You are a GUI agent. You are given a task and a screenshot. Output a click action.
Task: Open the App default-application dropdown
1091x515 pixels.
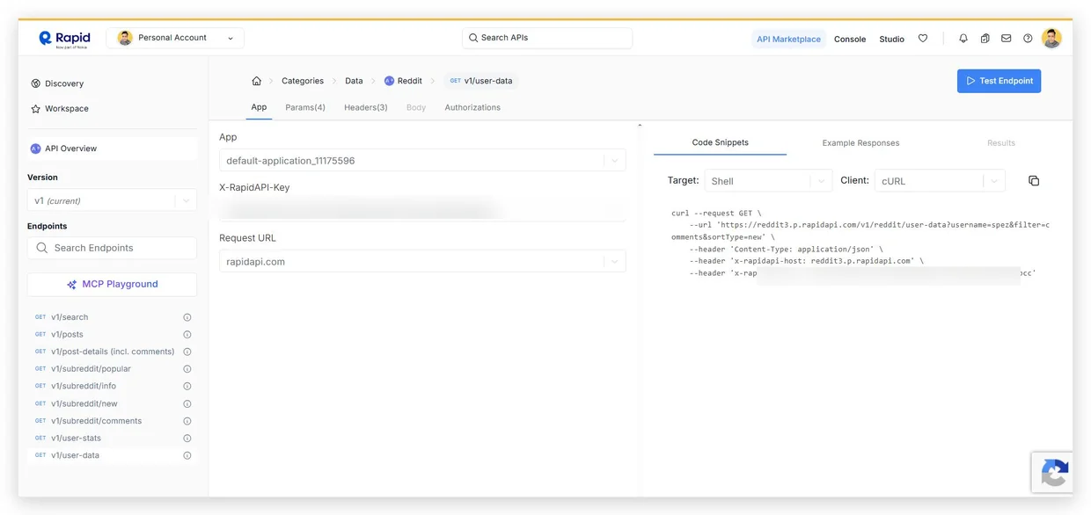(x=422, y=161)
